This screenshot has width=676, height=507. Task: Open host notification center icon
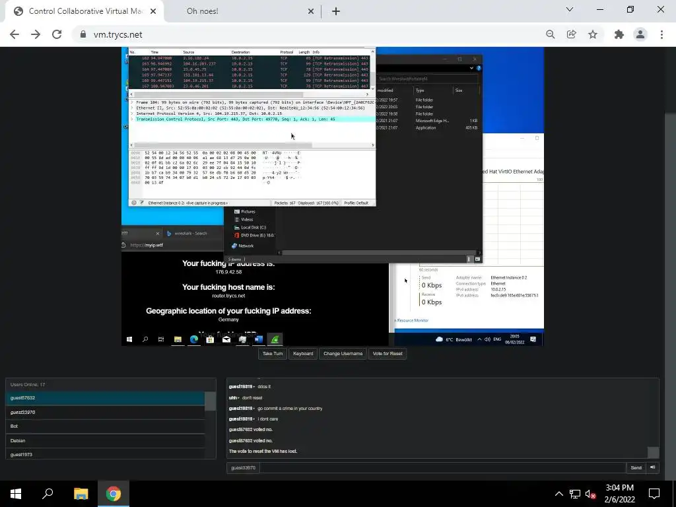(x=654, y=494)
